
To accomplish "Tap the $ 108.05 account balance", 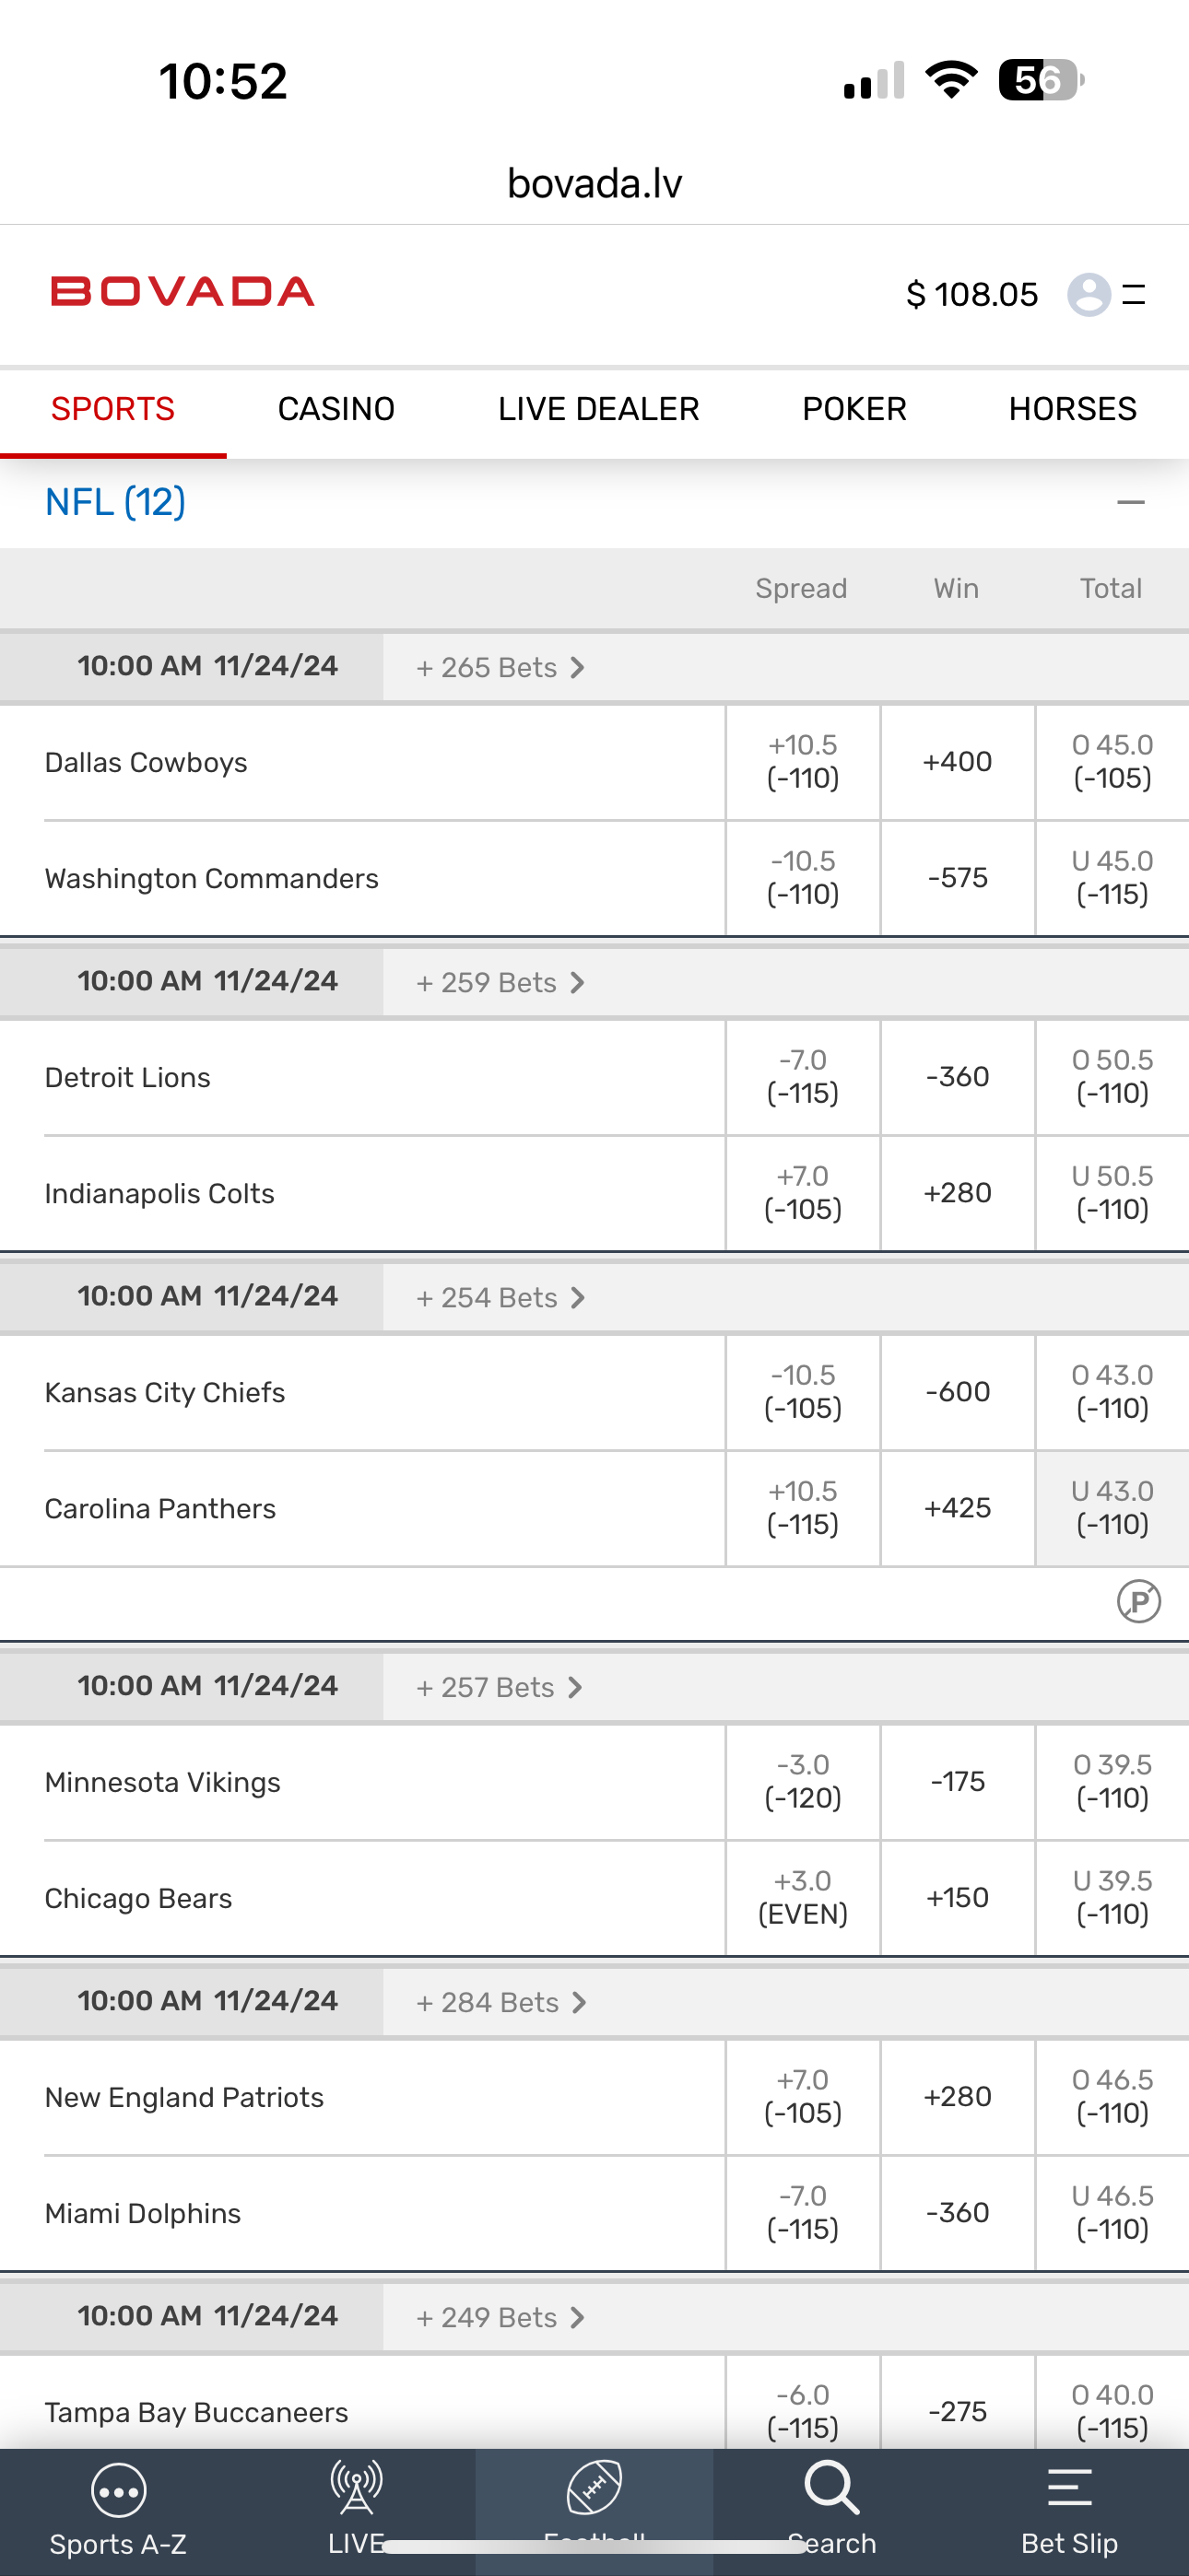I will [x=971, y=294].
